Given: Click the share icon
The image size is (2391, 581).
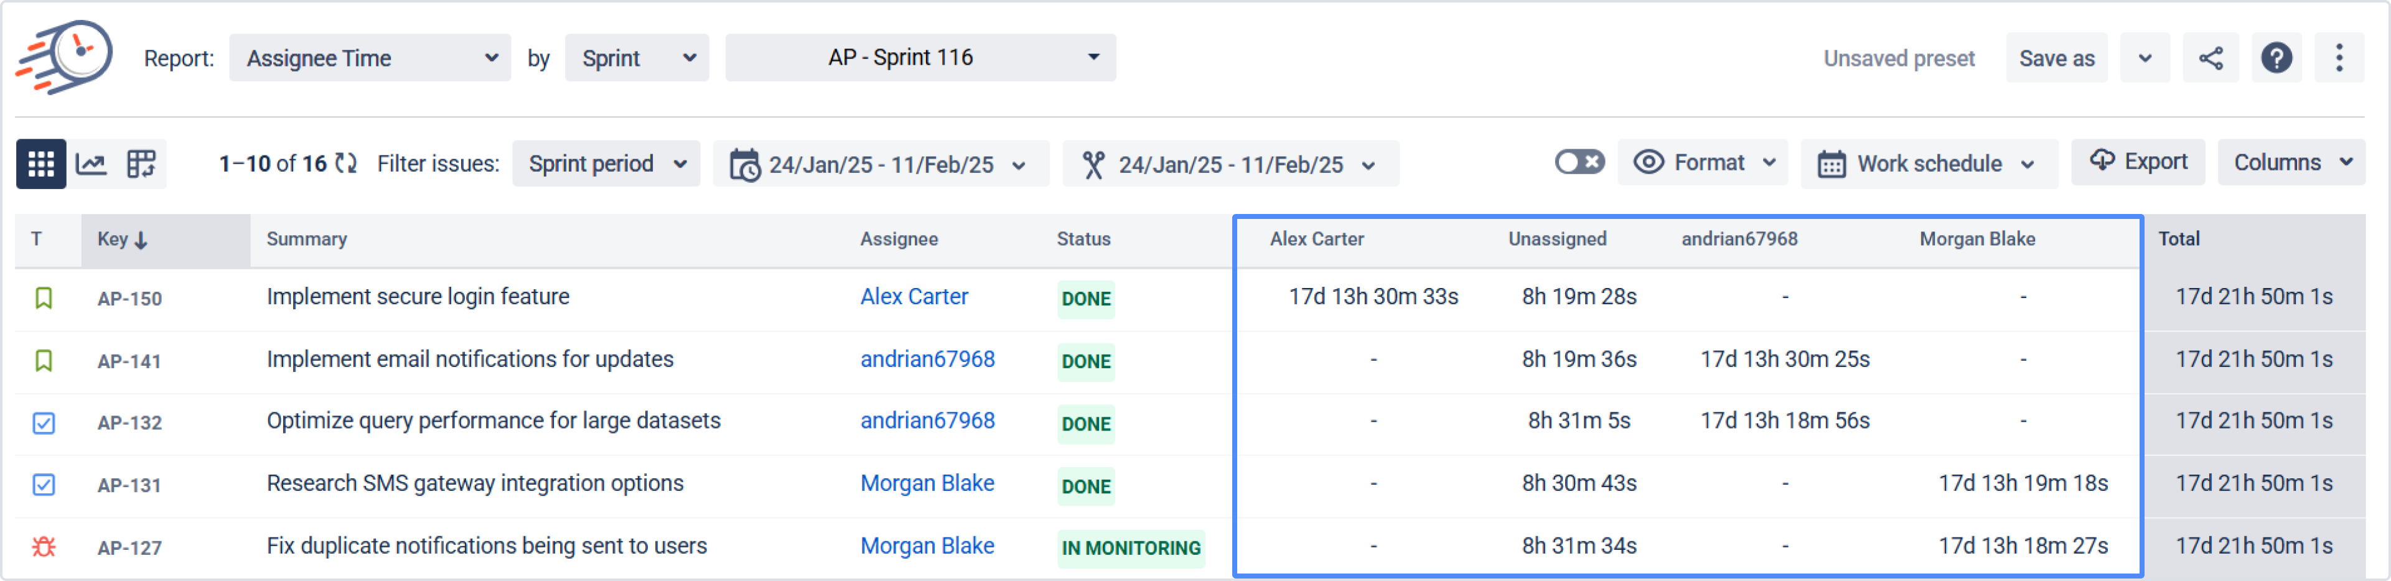Looking at the screenshot, I should click(x=2210, y=58).
